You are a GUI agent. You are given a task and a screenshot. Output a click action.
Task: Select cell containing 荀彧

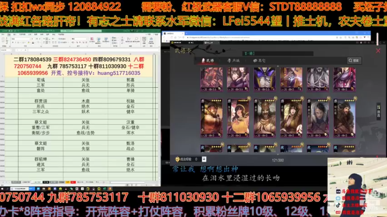tap(41, 80)
